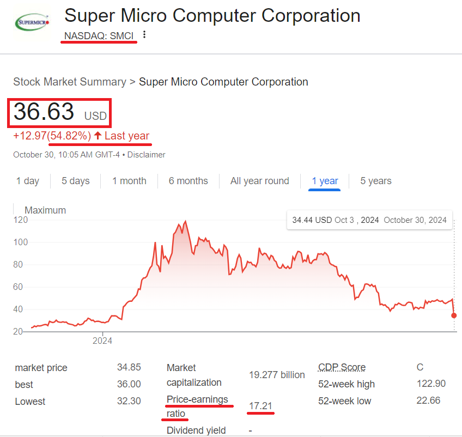Select the Price-earnings ratio value 17.21
The width and height of the screenshot is (462, 437).
(x=260, y=406)
